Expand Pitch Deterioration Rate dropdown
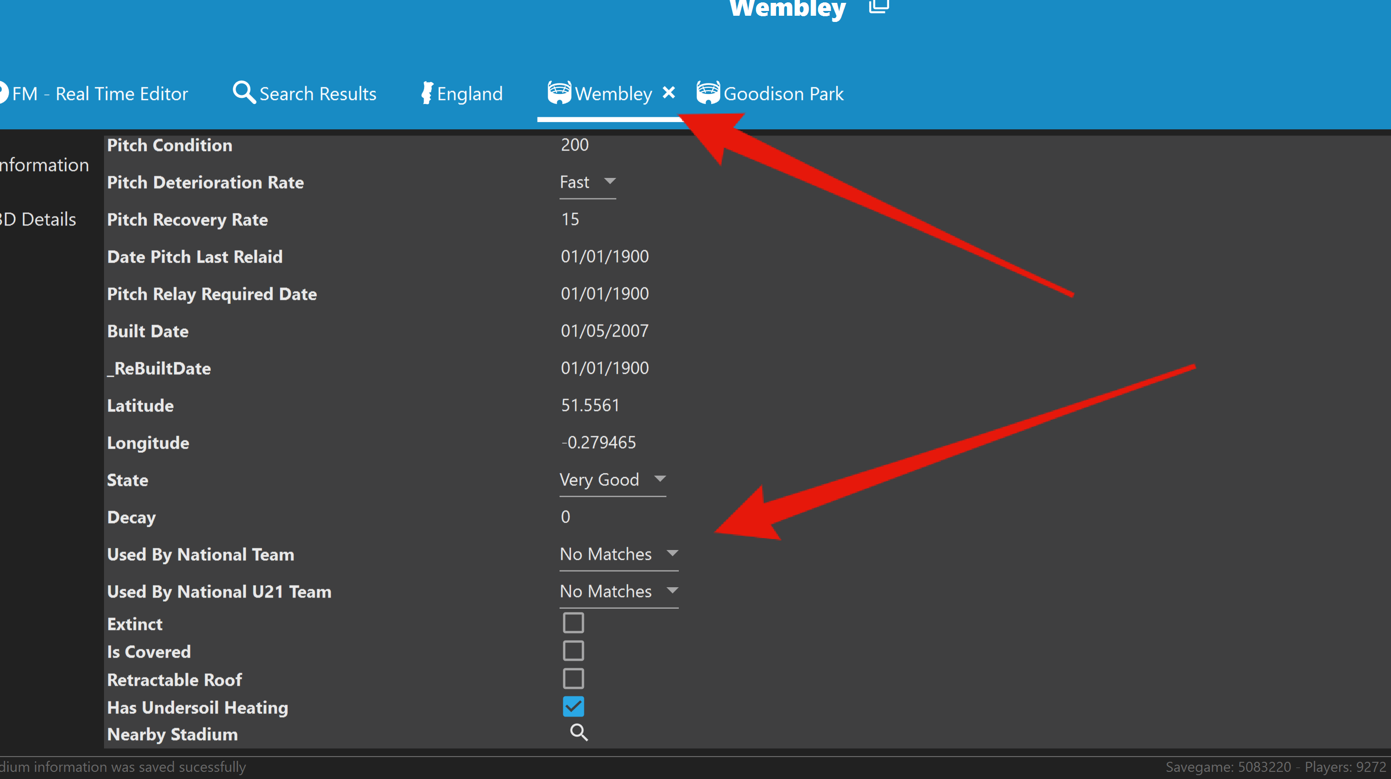The width and height of the screenshot is (1391, 779). click(x=588, y=182)
